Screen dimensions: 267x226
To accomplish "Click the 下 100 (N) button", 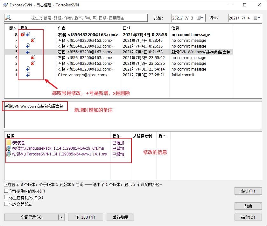I will [x=86, y=217].
